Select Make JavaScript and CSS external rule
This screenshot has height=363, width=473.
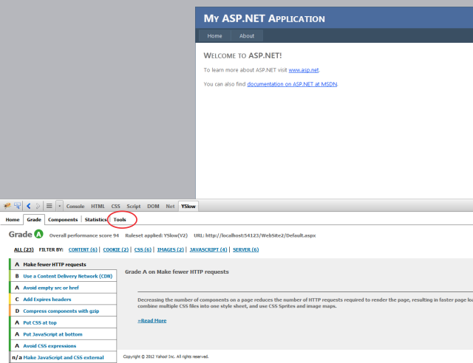63,358
